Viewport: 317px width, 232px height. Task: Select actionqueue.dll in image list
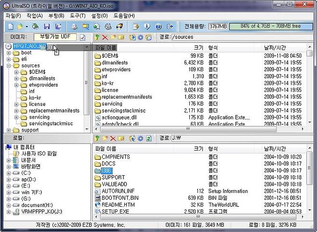116,117
